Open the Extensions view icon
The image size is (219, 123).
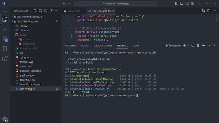click(5, 59)
